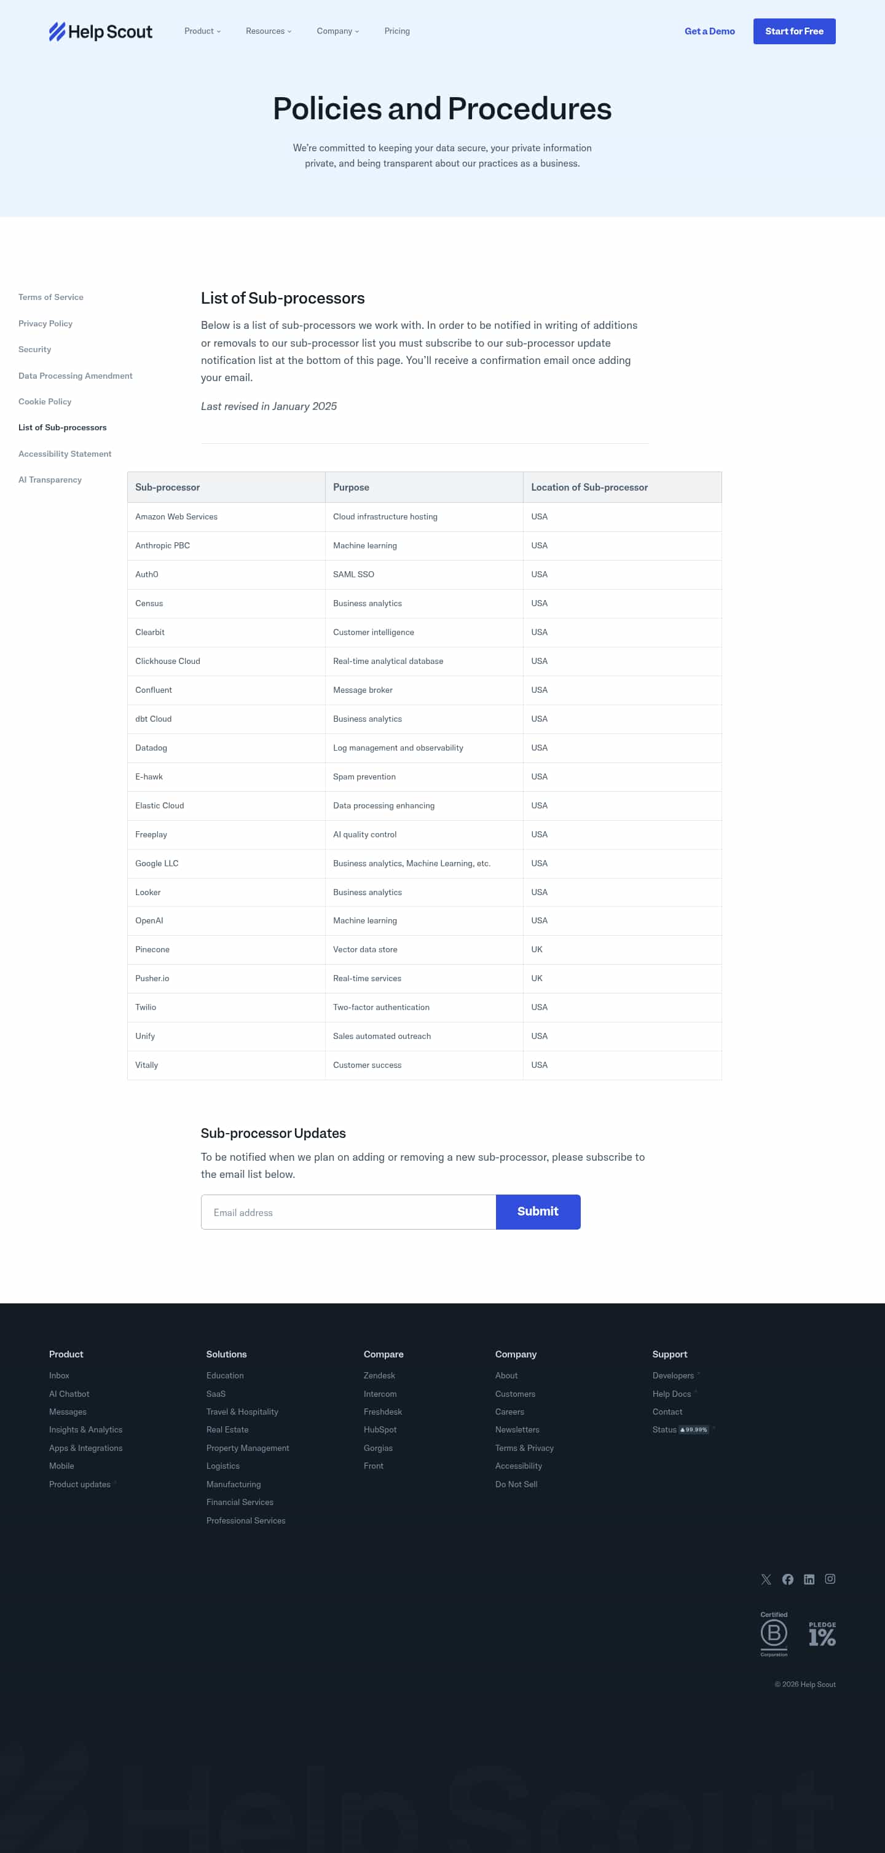The height and width of the screenshot is (1853, 885).
Task: Open the Privacy Policy page
Action: click(x=45, y=324)
